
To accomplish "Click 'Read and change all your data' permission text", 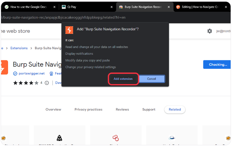I will click(x=97, y=47).
